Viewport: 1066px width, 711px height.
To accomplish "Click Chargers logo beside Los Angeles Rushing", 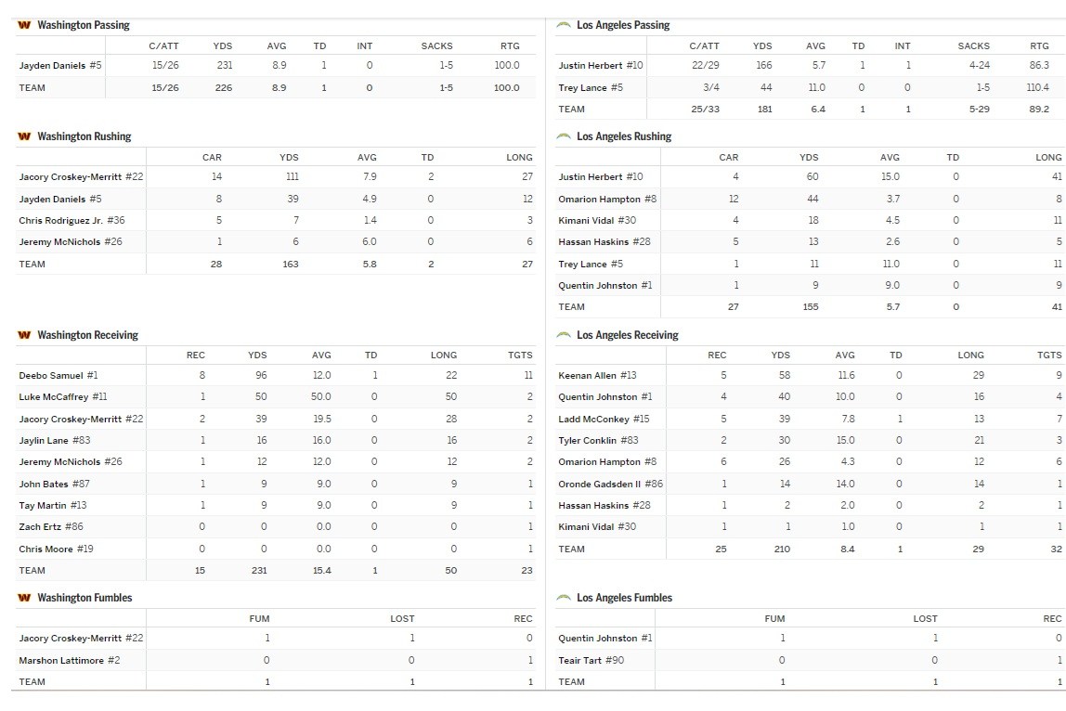I will [x=563, y=136].
